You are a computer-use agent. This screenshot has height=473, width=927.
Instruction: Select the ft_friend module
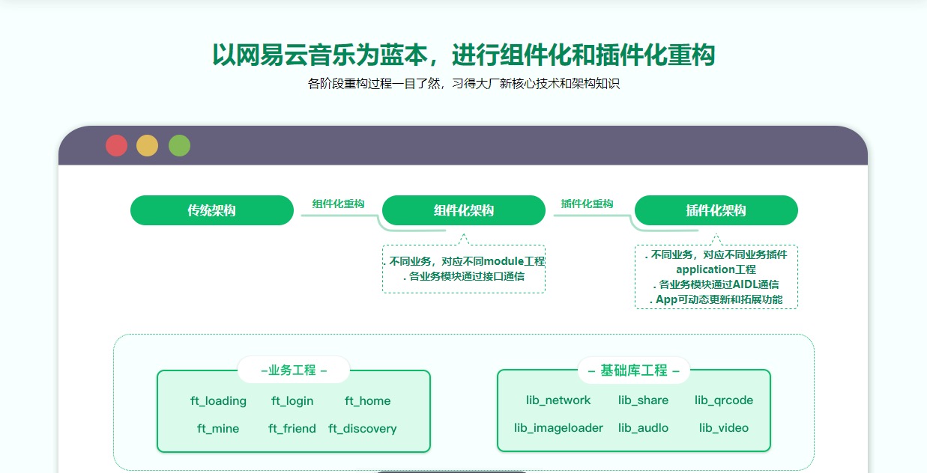coord(292,429)
